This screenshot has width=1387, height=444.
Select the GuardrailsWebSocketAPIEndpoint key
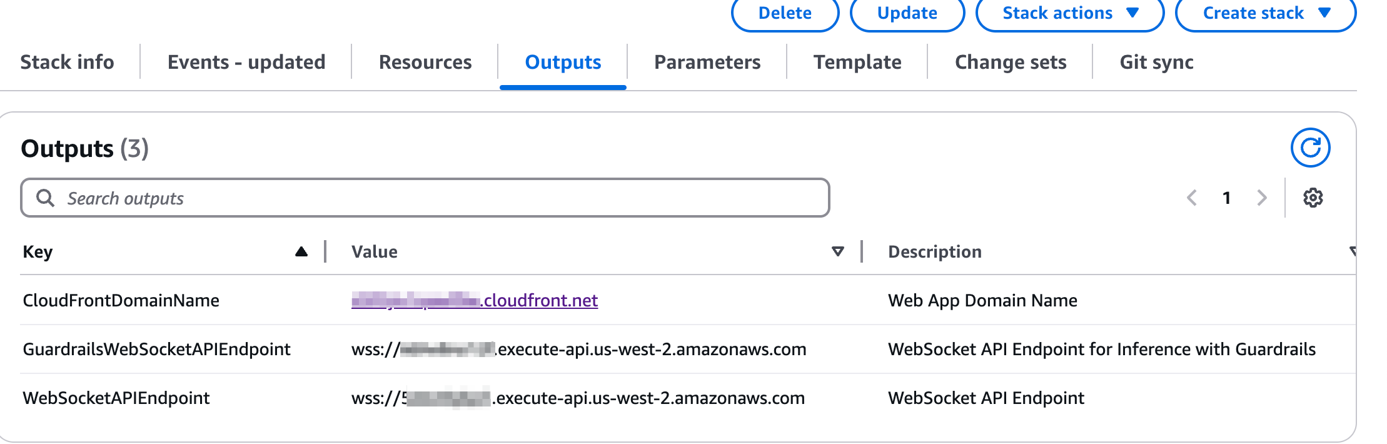coord(157,349)
